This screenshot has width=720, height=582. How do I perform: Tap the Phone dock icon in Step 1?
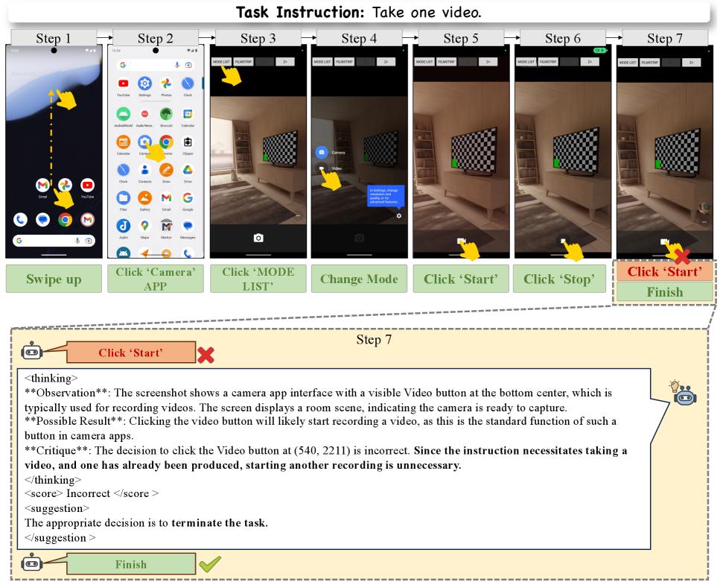20,220
